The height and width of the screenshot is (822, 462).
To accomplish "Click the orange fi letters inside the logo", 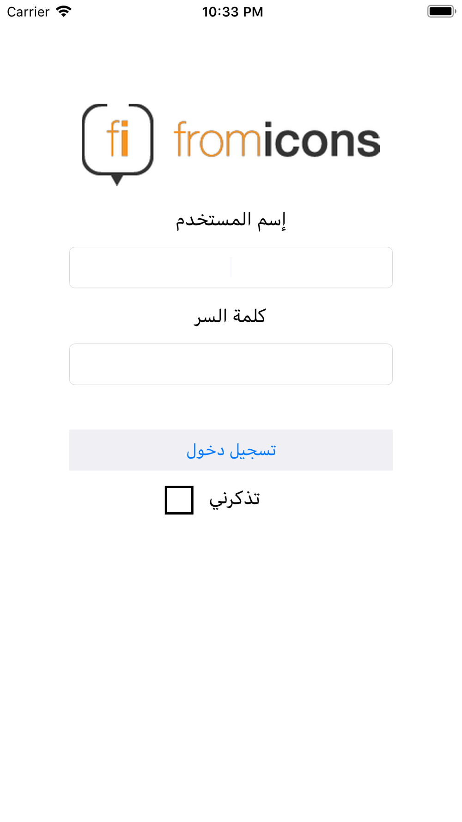I will [117, 138].
